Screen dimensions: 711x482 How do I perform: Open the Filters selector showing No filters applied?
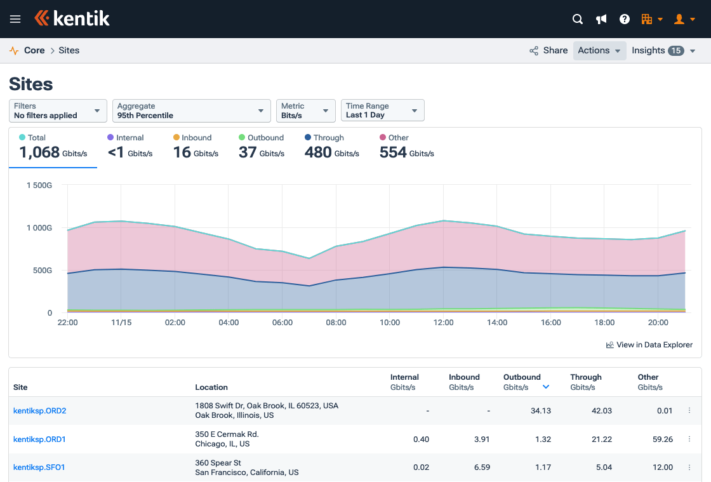click(57, 110)
